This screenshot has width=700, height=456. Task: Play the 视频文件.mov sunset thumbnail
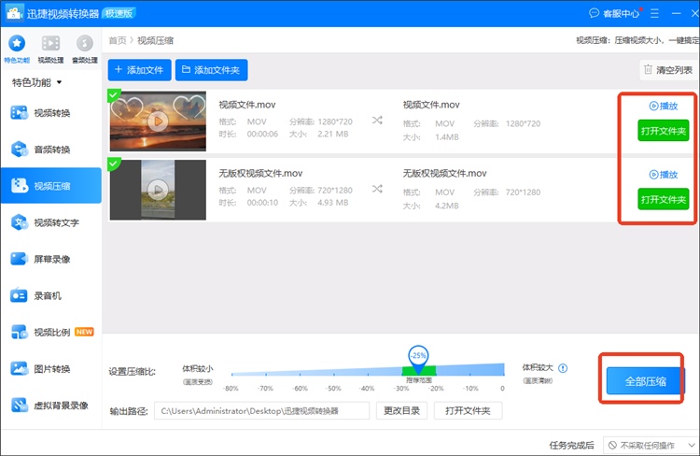pos(158,120)
